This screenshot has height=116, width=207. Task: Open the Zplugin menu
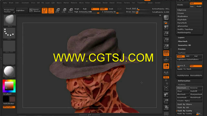150,3
